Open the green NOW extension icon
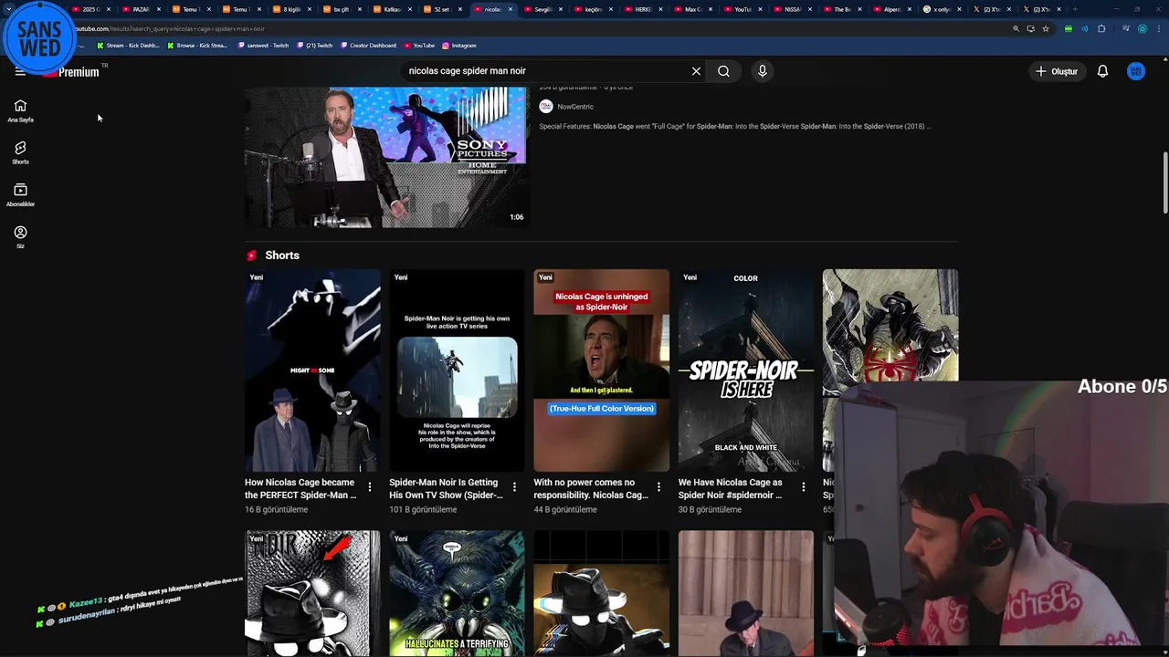The height and width of the screenshot is (657, 1169). (1069, 29)
